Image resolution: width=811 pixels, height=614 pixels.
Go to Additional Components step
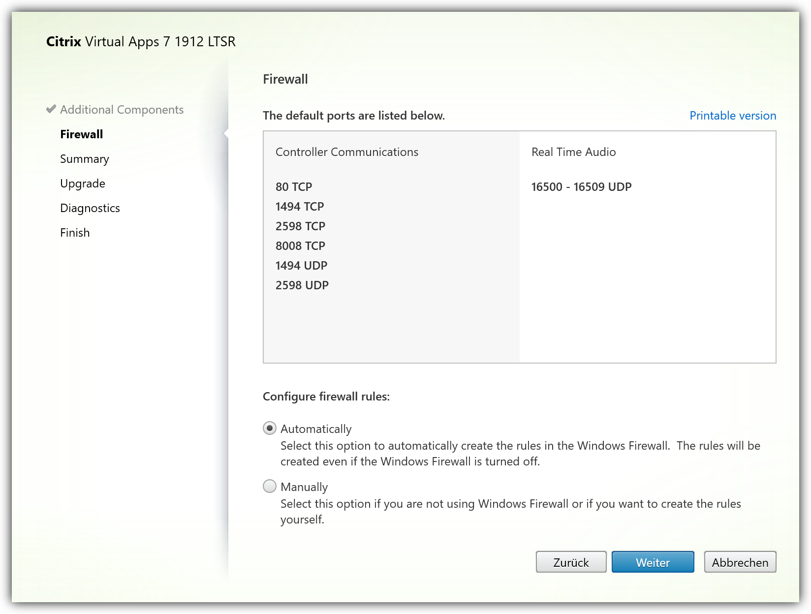click(122, 110)
